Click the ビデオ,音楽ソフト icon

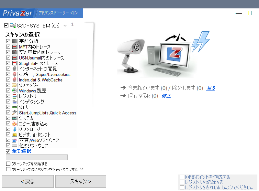pyautogui.click(x=14, y=134)
